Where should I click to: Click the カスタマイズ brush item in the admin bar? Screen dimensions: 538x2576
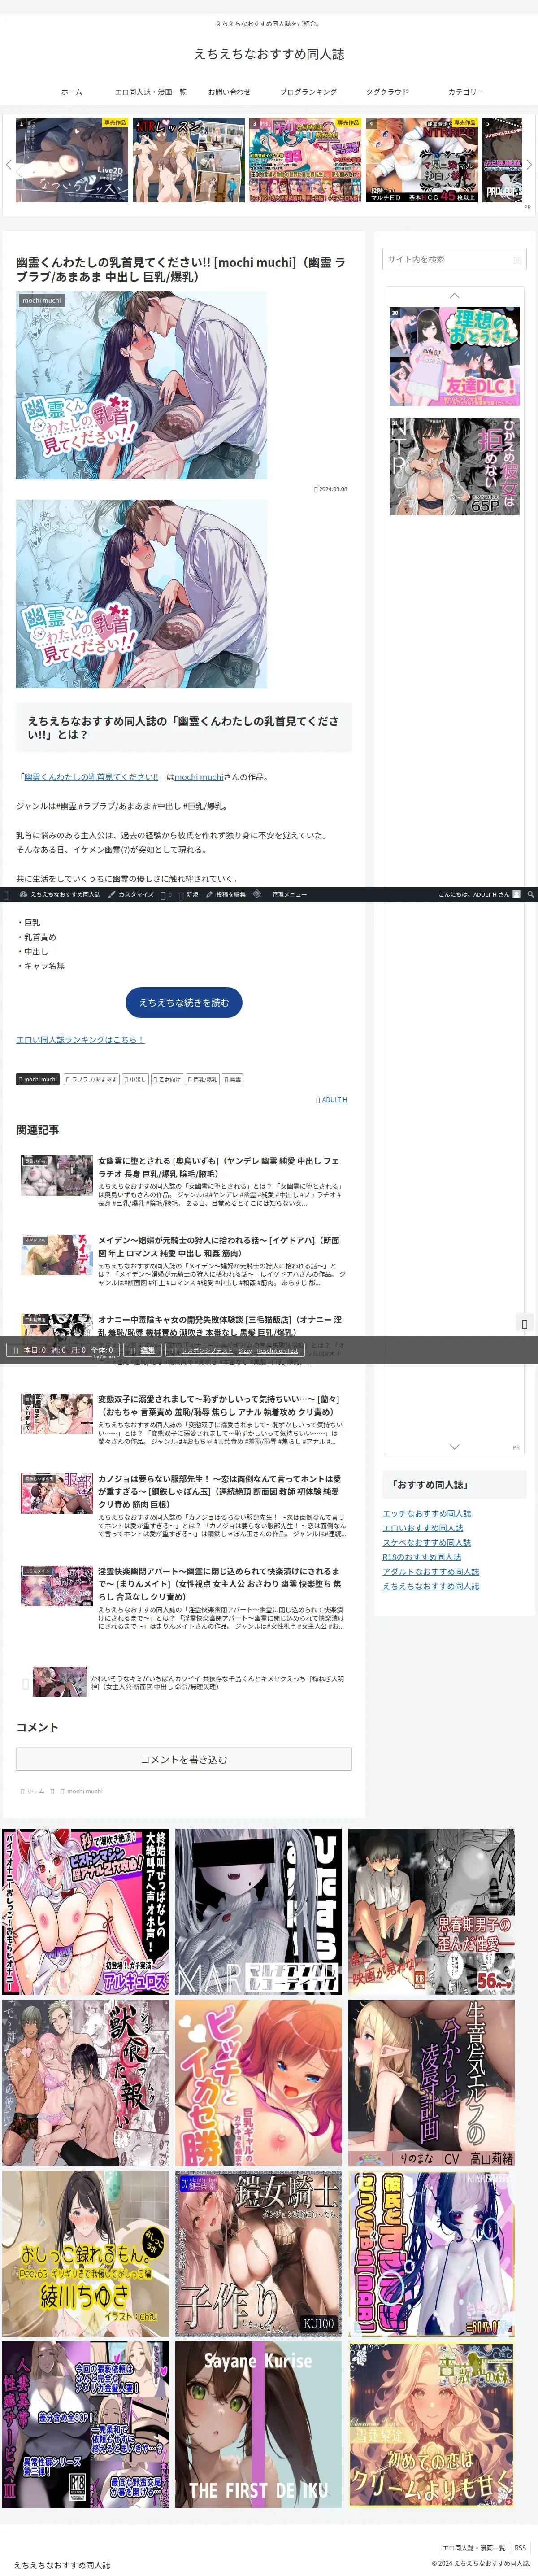[x=131, y=894]
